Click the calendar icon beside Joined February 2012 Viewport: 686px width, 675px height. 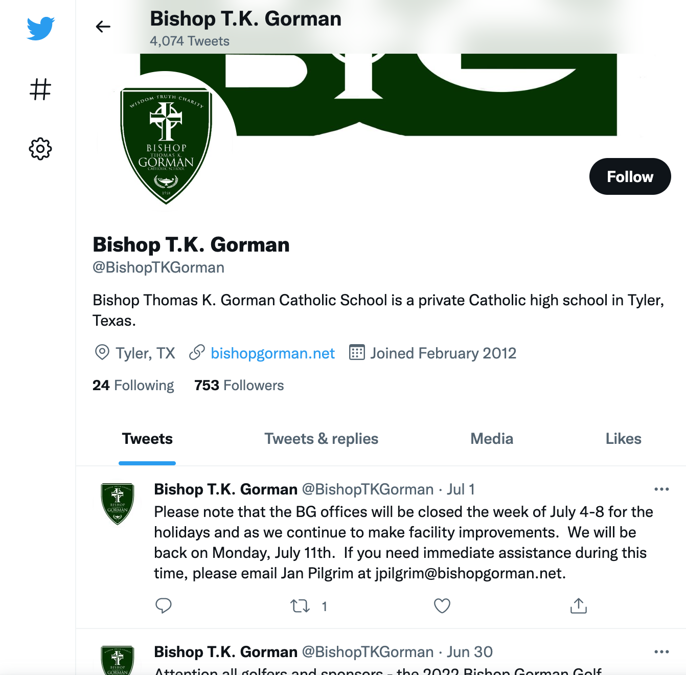(358, 353)
